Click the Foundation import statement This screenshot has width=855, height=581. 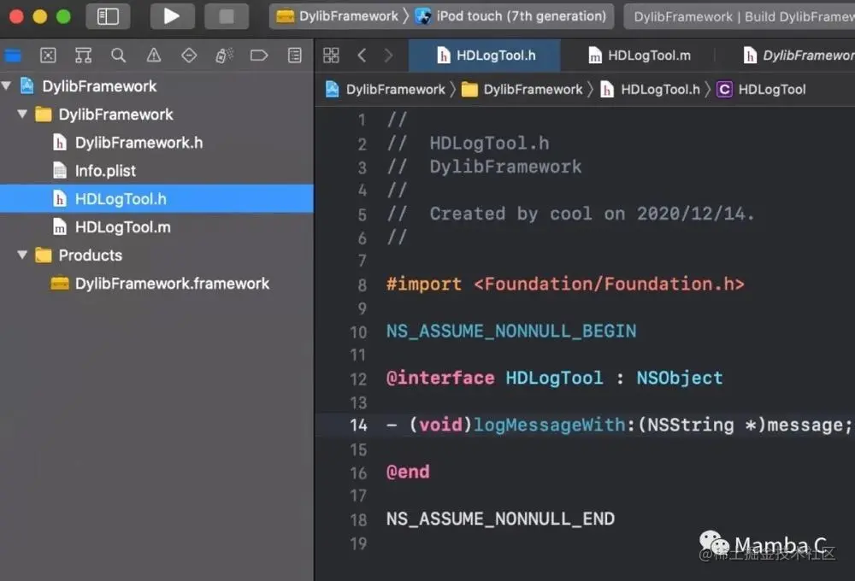(x=565, y=284)
